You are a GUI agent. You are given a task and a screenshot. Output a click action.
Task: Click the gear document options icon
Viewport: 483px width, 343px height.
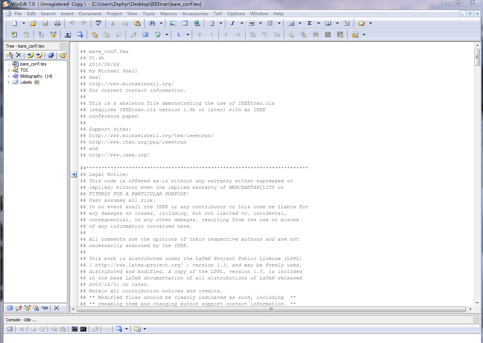pos(355,35)
